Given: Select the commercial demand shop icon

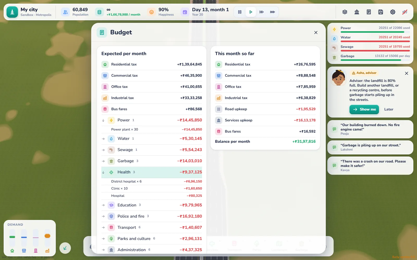Looking at the screenshot, I should [x=24, y=251].
